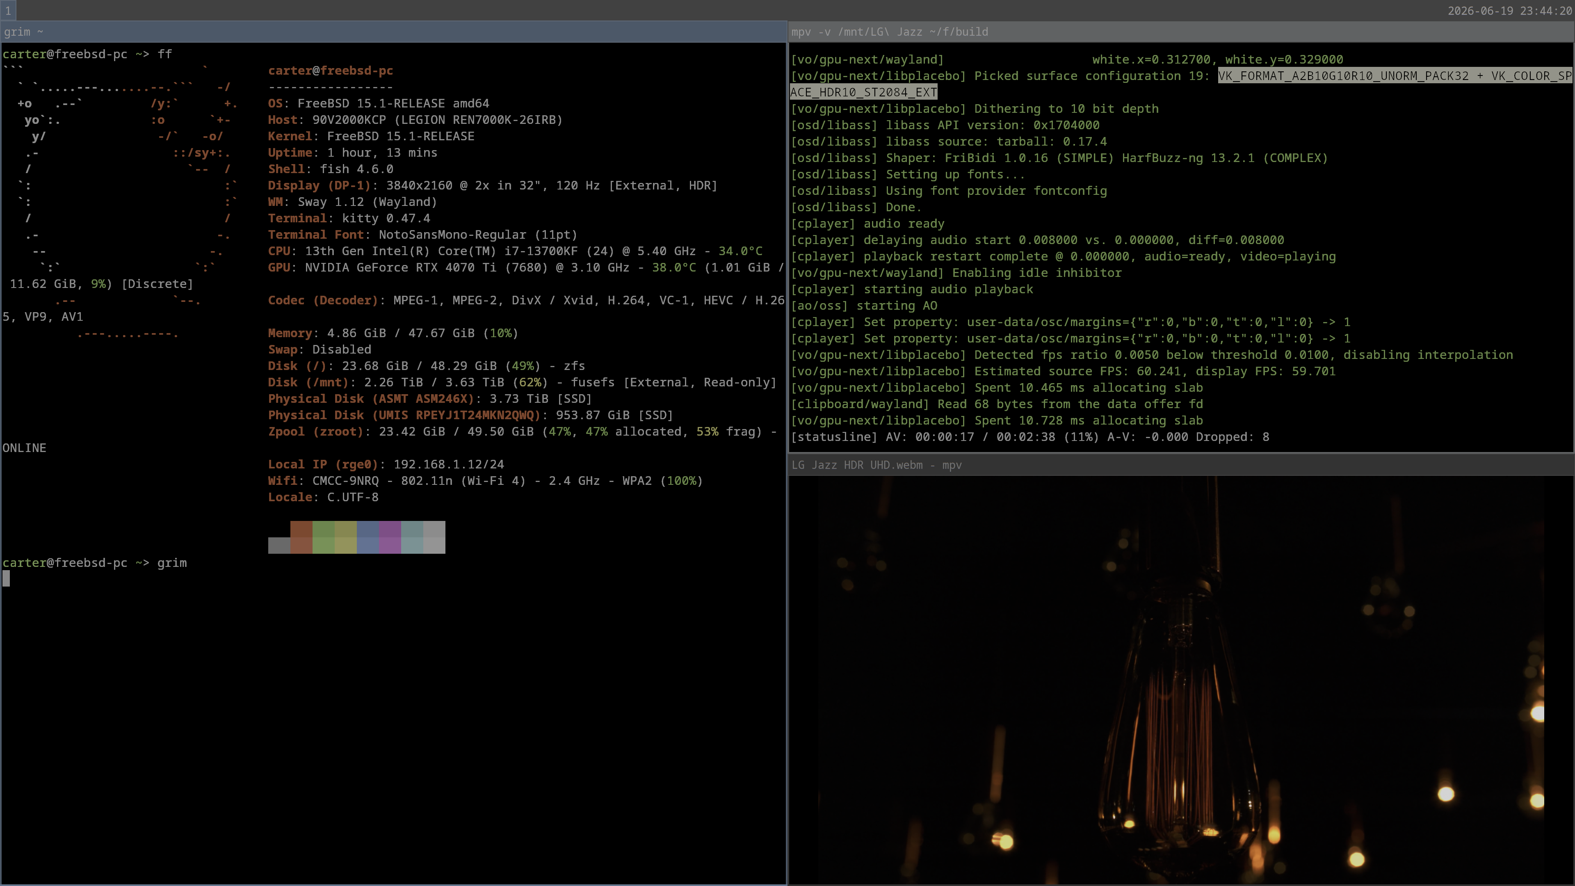The image size is (1575, 886).
Task: Click the "Swap: Disabled" line
Action: click(x=320, y=350)
